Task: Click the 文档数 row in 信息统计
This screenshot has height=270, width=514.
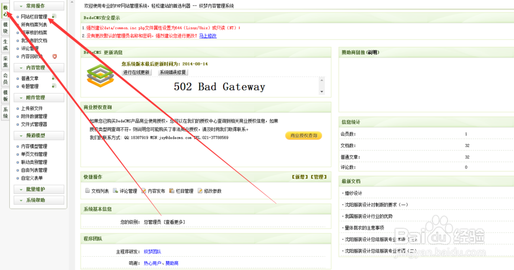Action: [x=427, y=146]
